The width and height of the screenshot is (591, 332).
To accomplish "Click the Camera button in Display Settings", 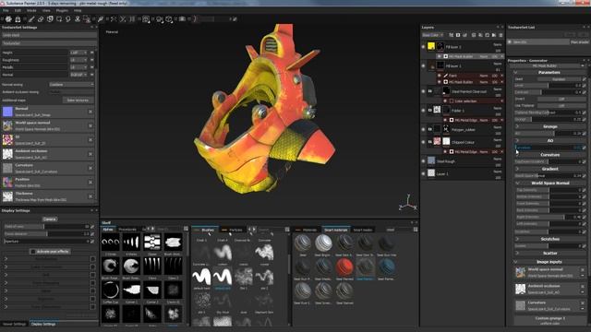I will [x=49, y=219].
